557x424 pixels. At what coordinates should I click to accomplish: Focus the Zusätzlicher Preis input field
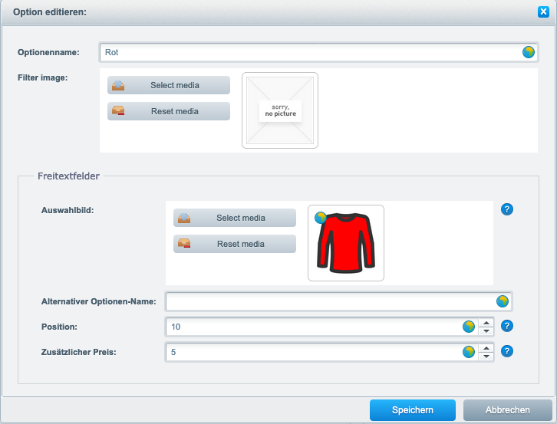click(x=321, y=352)
